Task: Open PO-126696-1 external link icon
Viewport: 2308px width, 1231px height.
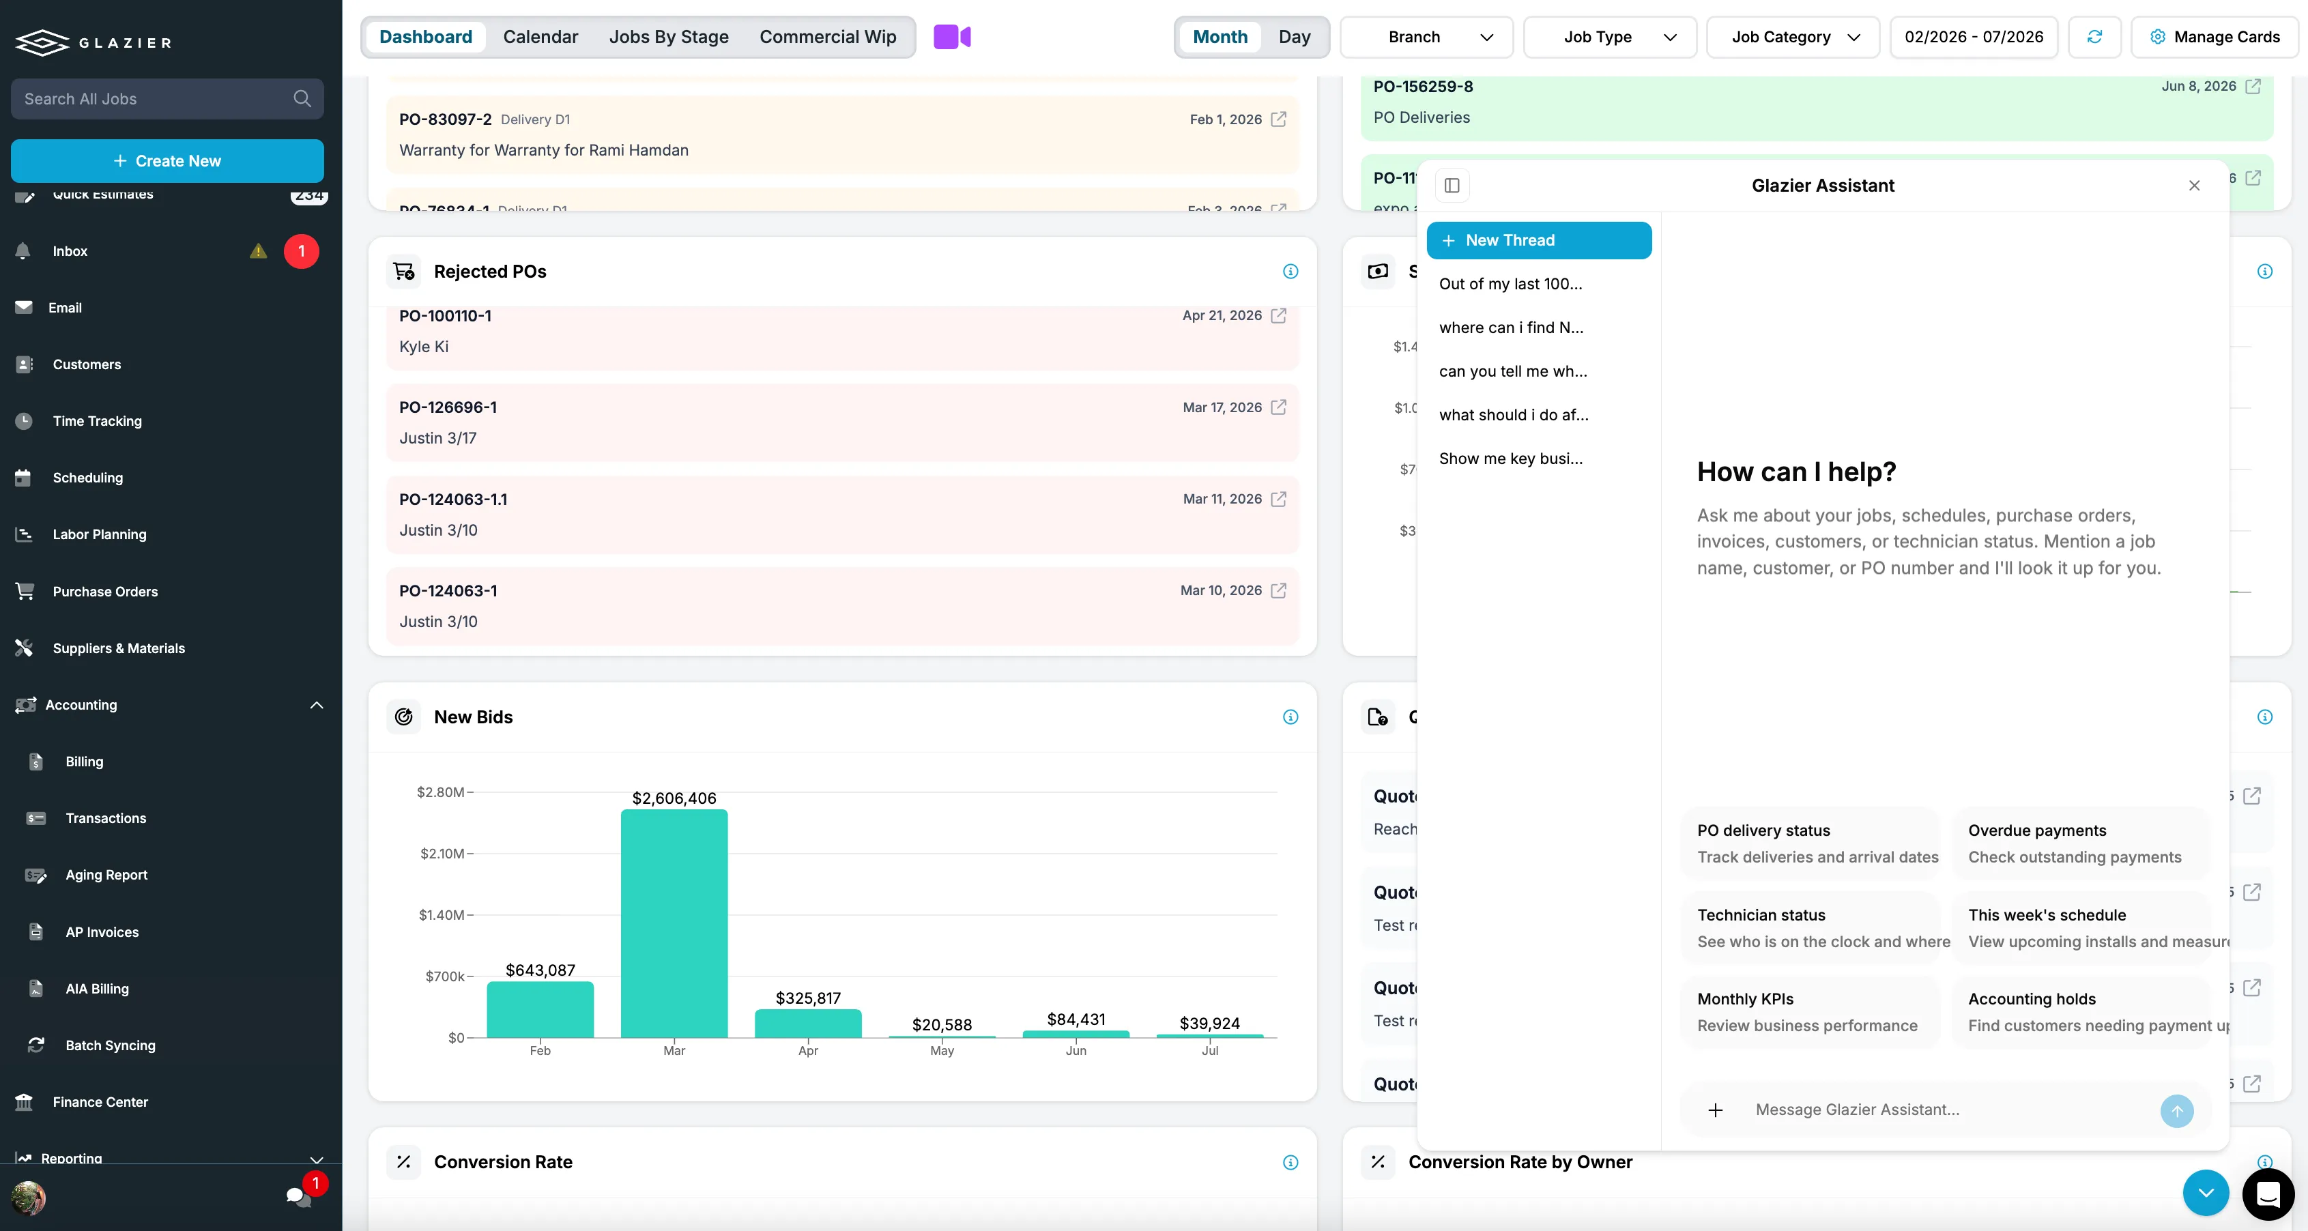Action: coord(1278,407)
